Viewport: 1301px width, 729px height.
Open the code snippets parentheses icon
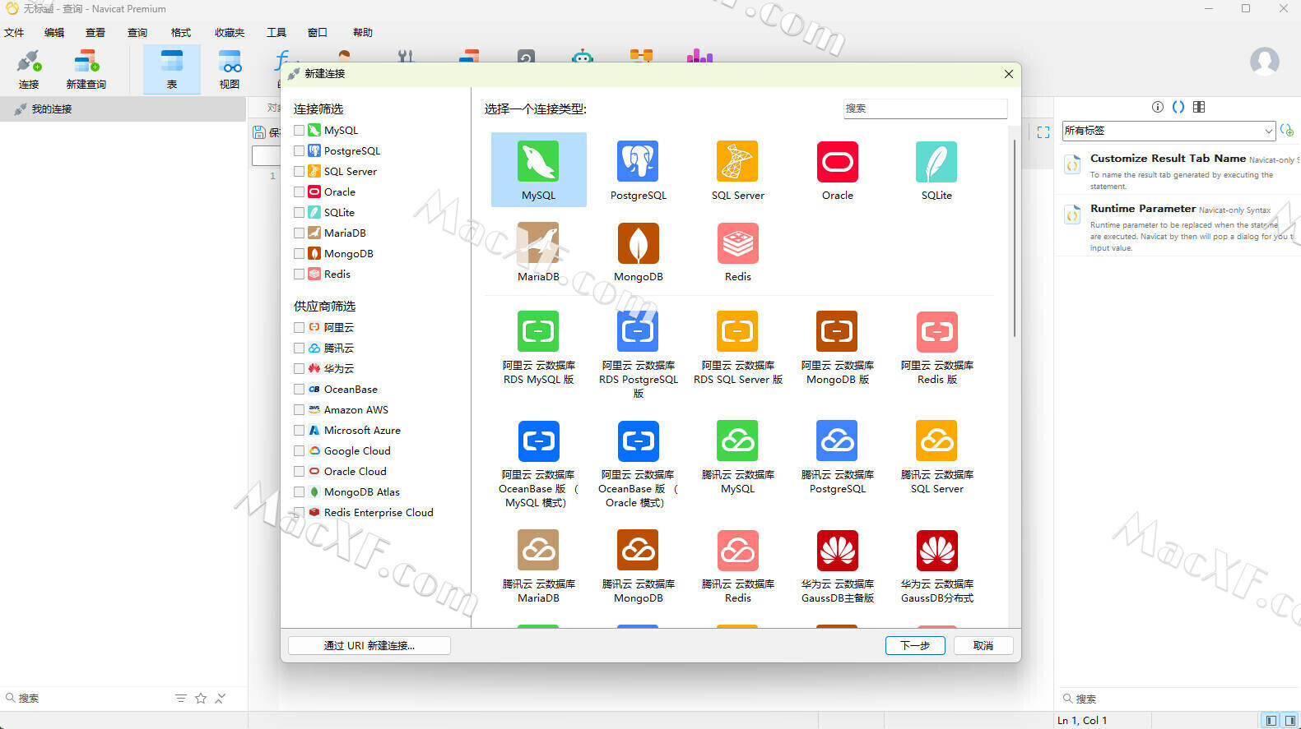[x=1178, y=107]
